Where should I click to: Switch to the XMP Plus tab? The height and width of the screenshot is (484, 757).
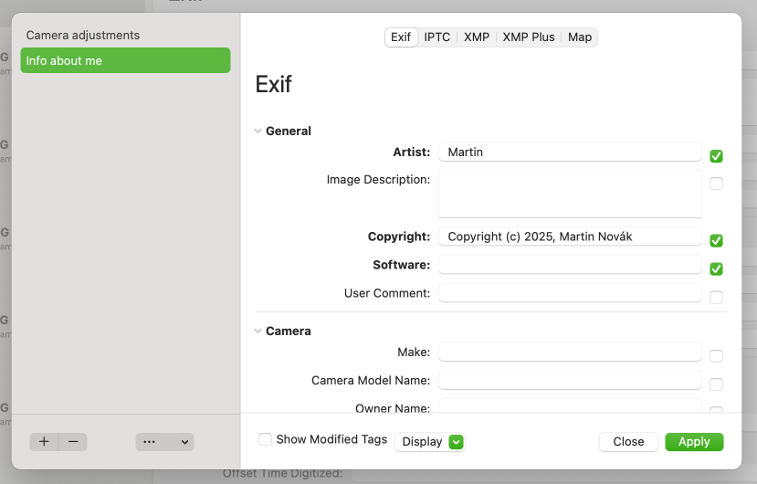click(528, 37)
